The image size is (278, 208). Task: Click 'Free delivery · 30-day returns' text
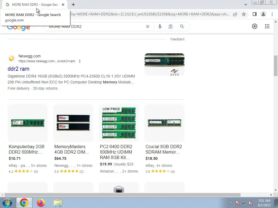pyautogui.click(x=33, y=88)
